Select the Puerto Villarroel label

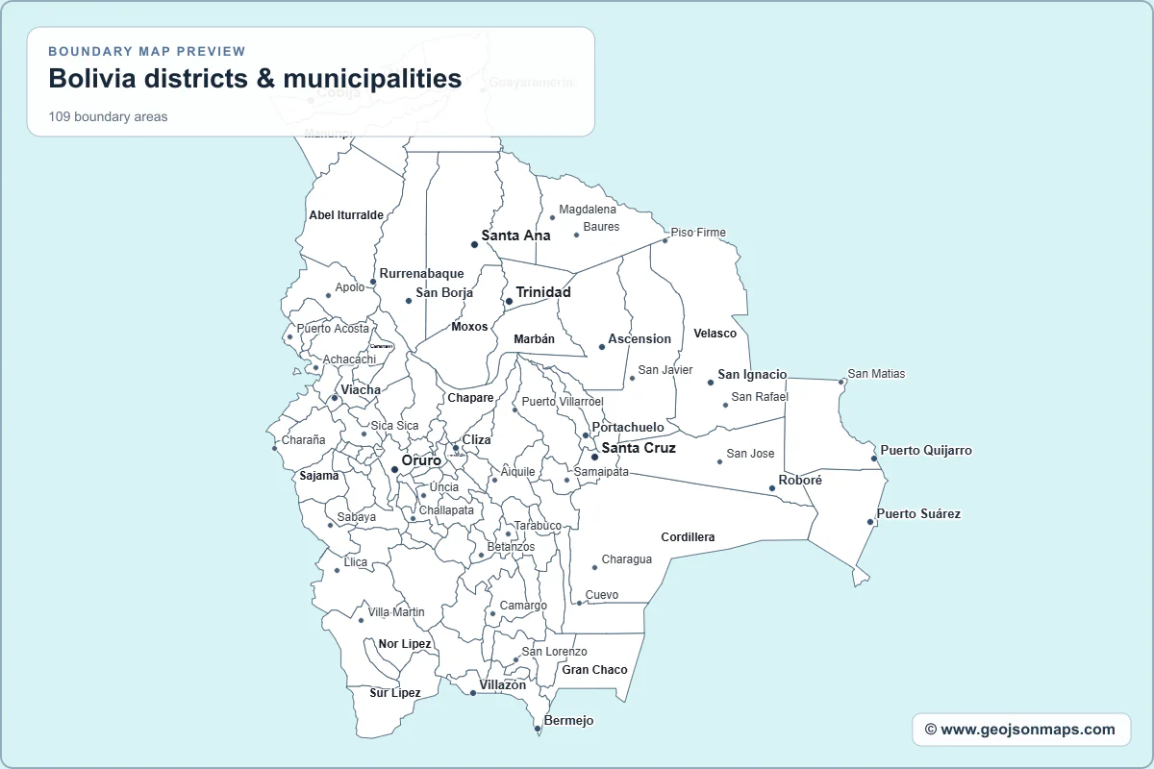click(563, 402)
